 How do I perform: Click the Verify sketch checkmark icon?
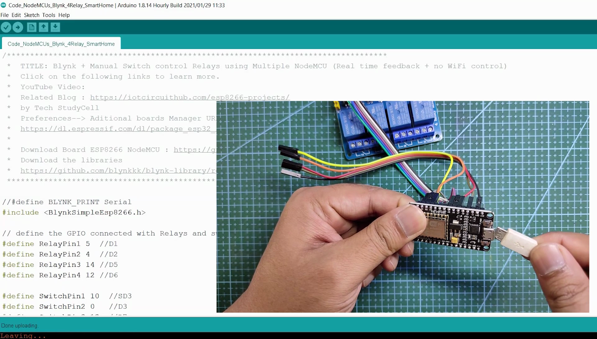coord(6,27)
